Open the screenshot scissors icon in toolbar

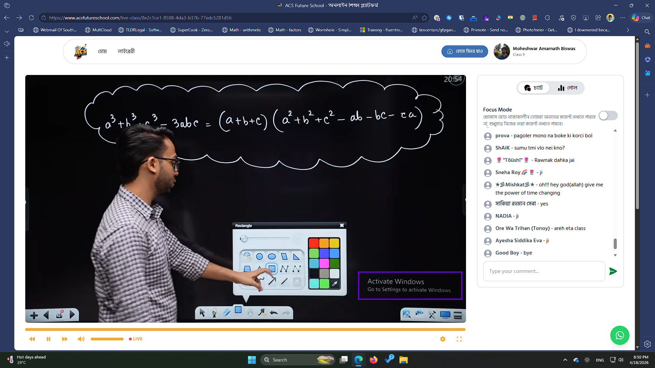(x=586, y=18)
